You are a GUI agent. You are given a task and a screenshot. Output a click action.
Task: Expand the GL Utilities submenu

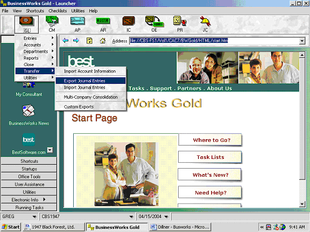(35, 77)
